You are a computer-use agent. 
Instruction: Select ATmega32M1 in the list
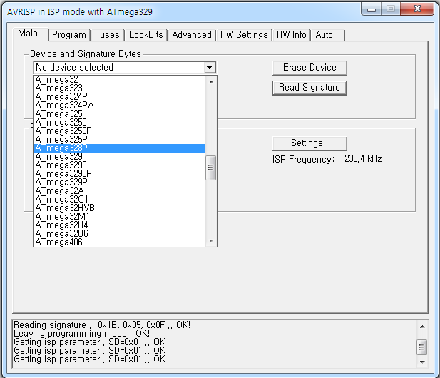coord(119,217)
